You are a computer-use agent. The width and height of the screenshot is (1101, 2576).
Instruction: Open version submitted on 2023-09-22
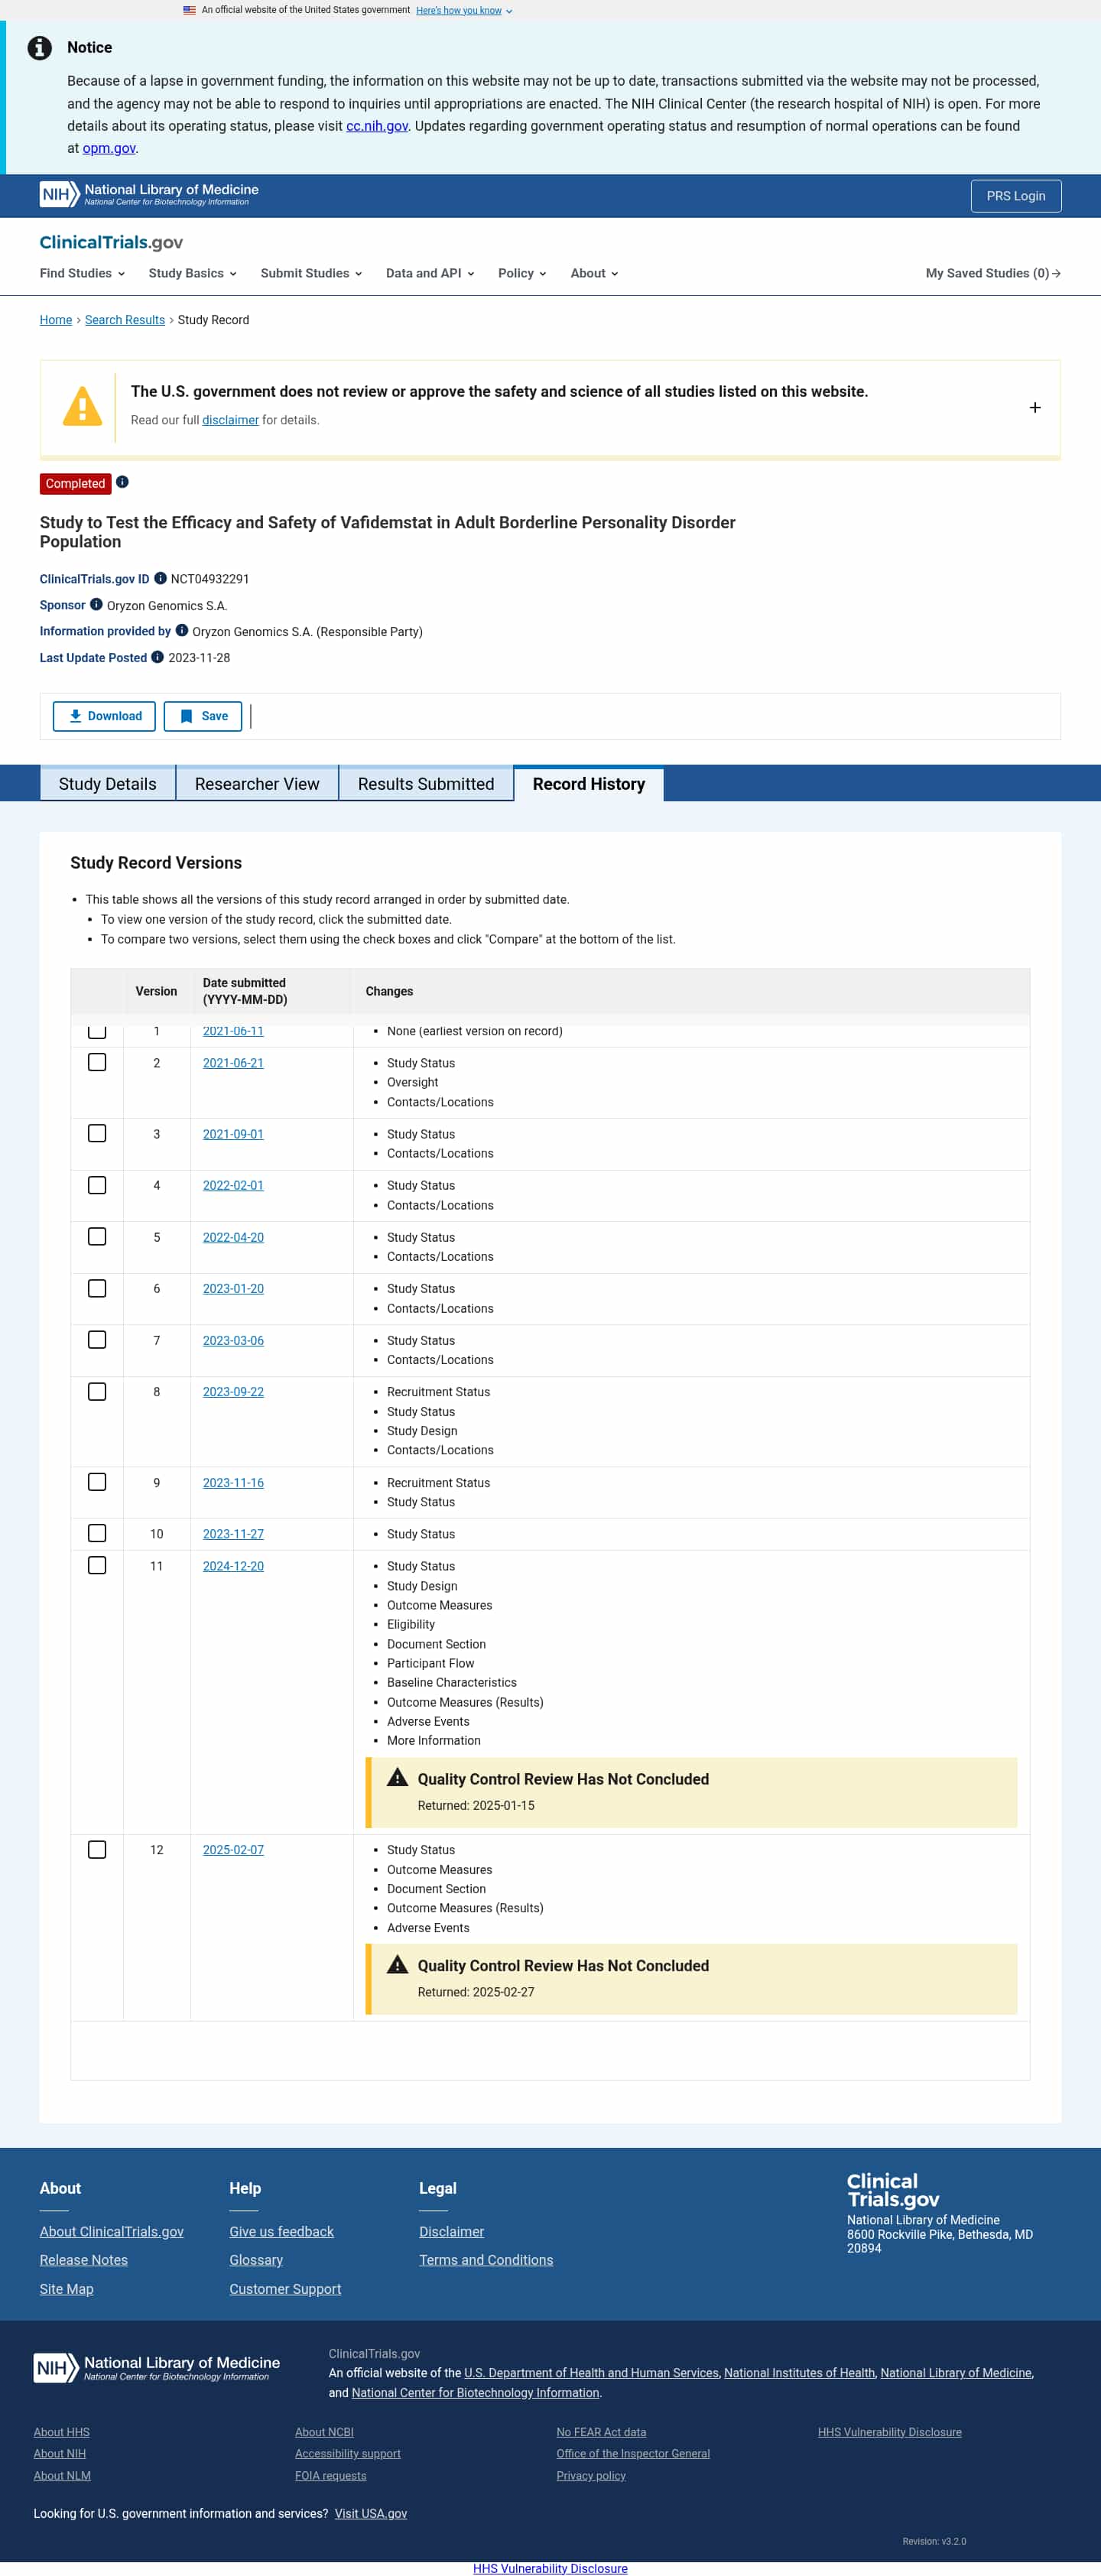pos(233,1391)
